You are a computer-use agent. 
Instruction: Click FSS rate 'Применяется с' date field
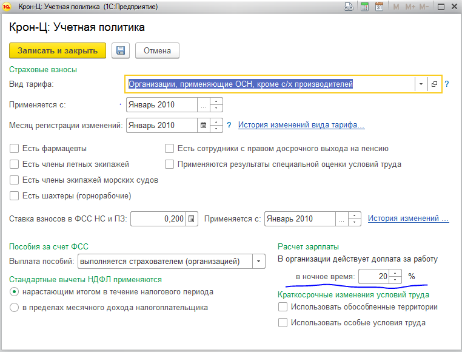300,219
